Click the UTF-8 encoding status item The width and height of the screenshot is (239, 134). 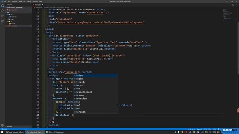click(205, 129)
